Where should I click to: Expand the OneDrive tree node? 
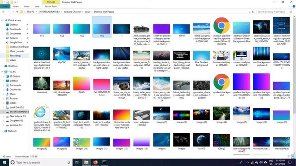click(x=2, y=66)
